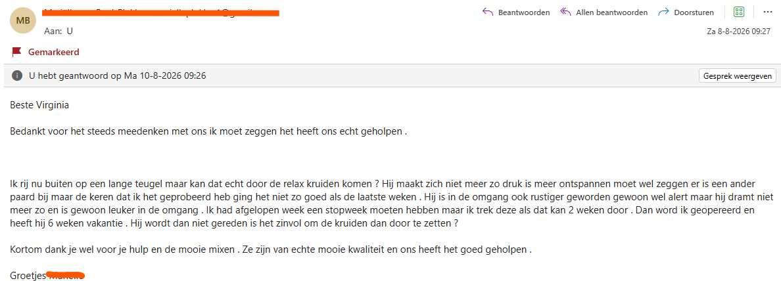Toggle the Gemarkeerd flag label

[54, 53]
